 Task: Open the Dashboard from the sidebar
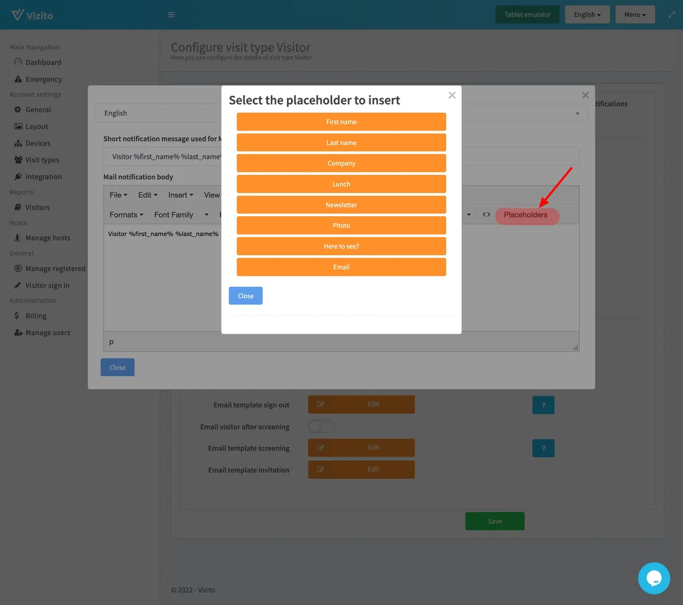[x=43, y=62]
